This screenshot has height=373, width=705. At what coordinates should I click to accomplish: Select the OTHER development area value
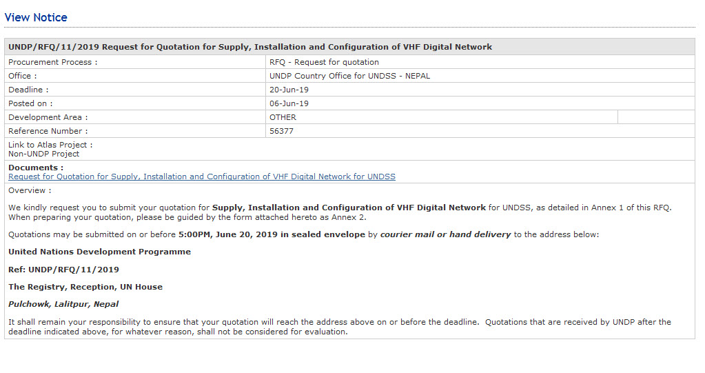pyautogui.click(x=283, y=117)
